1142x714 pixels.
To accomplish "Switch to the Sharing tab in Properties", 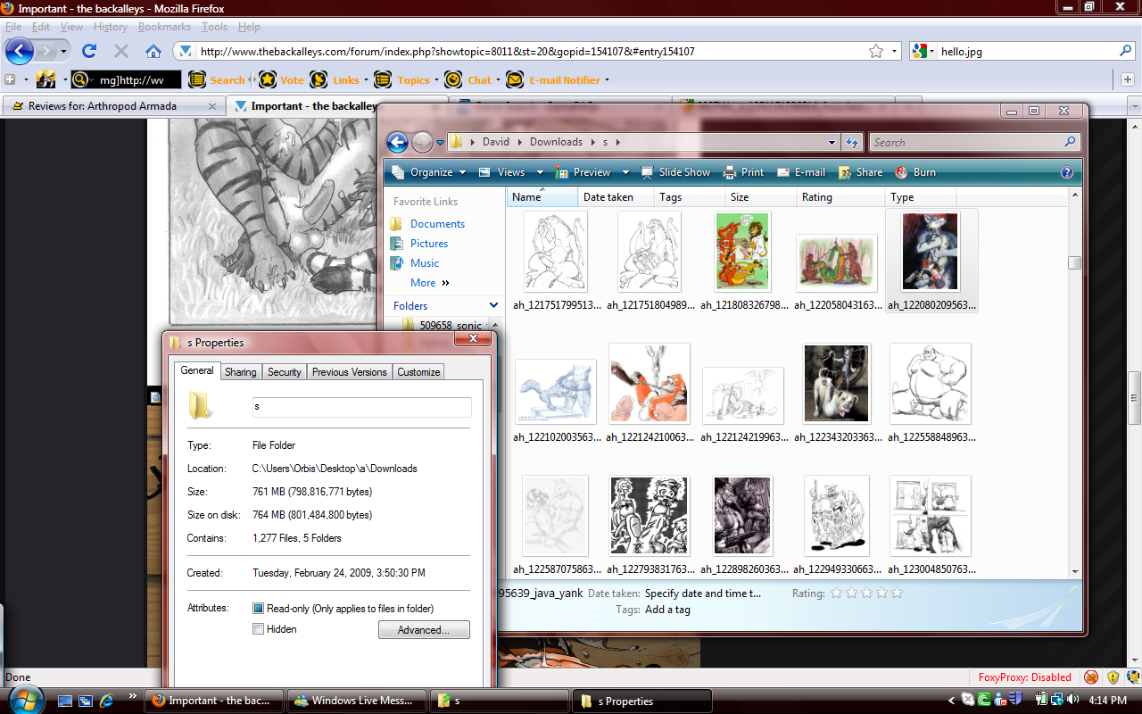I will 240,372.
